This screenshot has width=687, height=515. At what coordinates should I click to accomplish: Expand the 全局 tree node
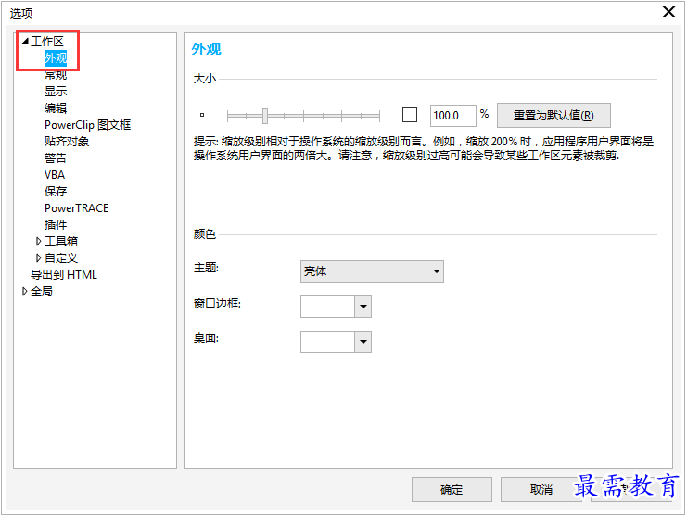click(x=24, y=291)
